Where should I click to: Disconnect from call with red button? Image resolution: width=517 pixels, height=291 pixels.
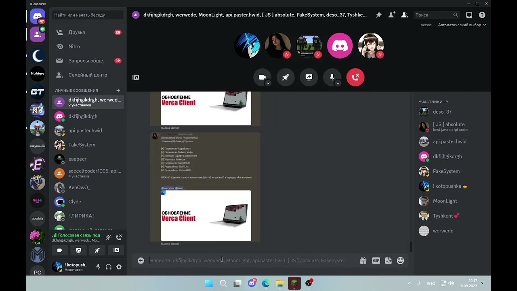355,77
